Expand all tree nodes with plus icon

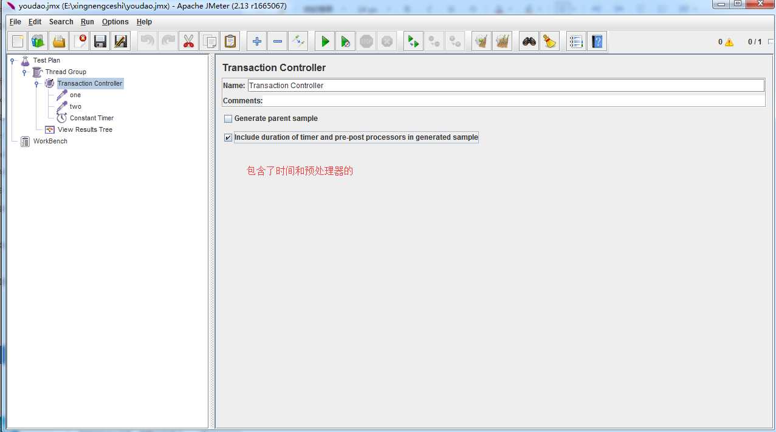256,41
